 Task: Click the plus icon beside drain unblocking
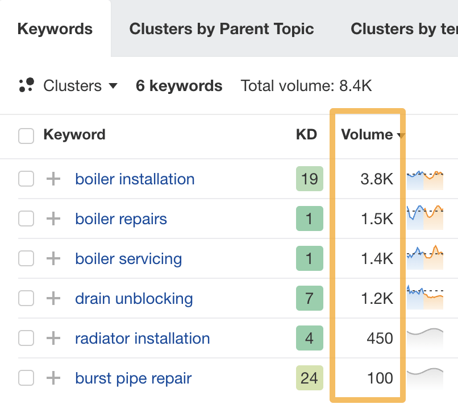click(x=53, y=298)
